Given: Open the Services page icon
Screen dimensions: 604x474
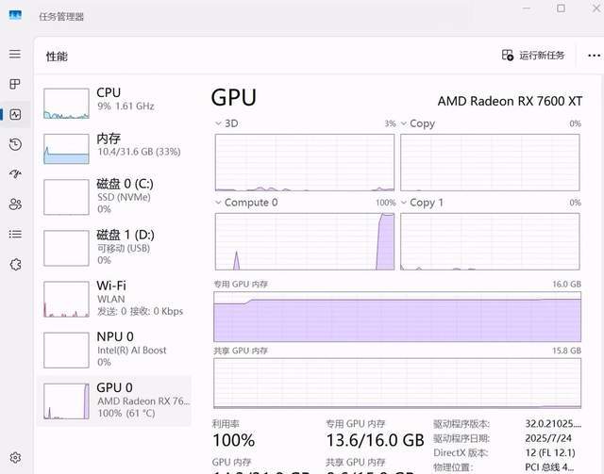Looking at the screenshot, I should click(x=15, y=264).
